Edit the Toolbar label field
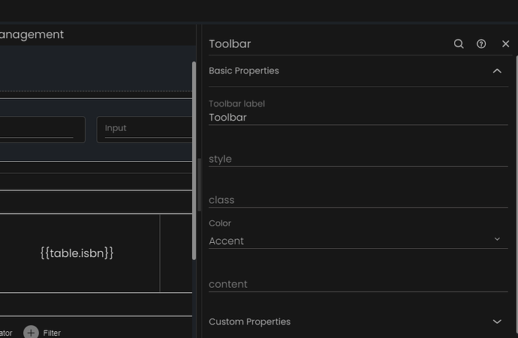Image resolution: width=518 pixels, height=338 pixels. coord(358,118)
